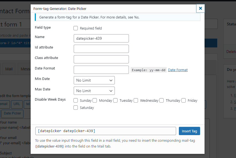The image size is (236, 158).
Task: Close the Date Picker tag generator dialog
Action: click(200, 9)
